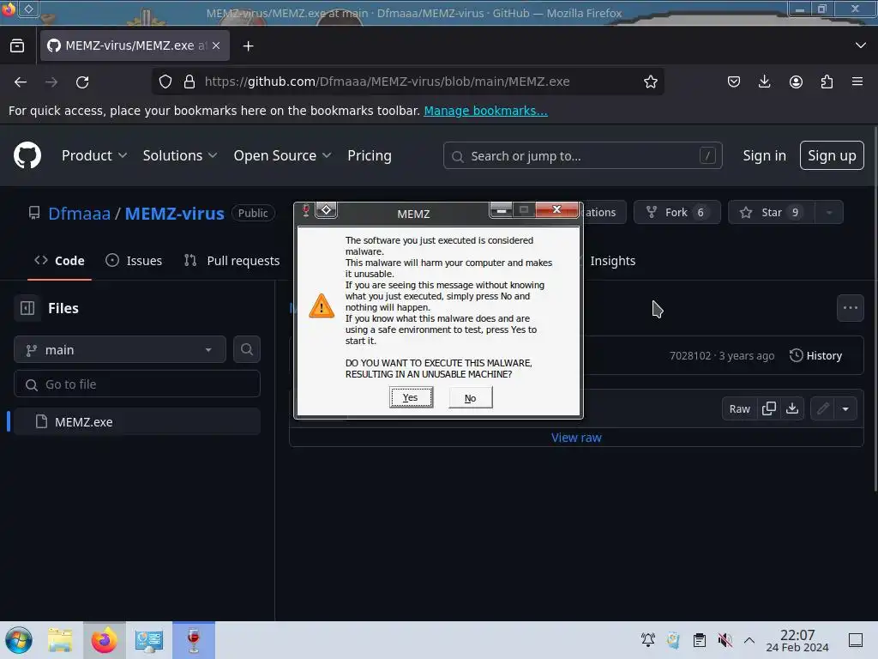Image resolution: width=878 pixels, height=659 pixels.
Task: Toggle the muted volume tray icon
Action: [x=725, y=639]
